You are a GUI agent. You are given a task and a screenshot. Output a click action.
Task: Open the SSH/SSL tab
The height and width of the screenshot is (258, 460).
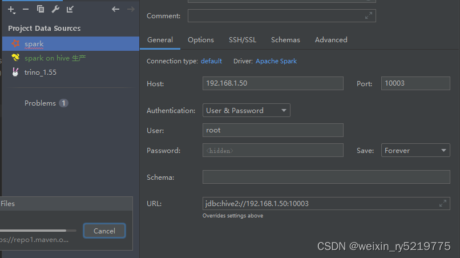click(x=243, y=40)
